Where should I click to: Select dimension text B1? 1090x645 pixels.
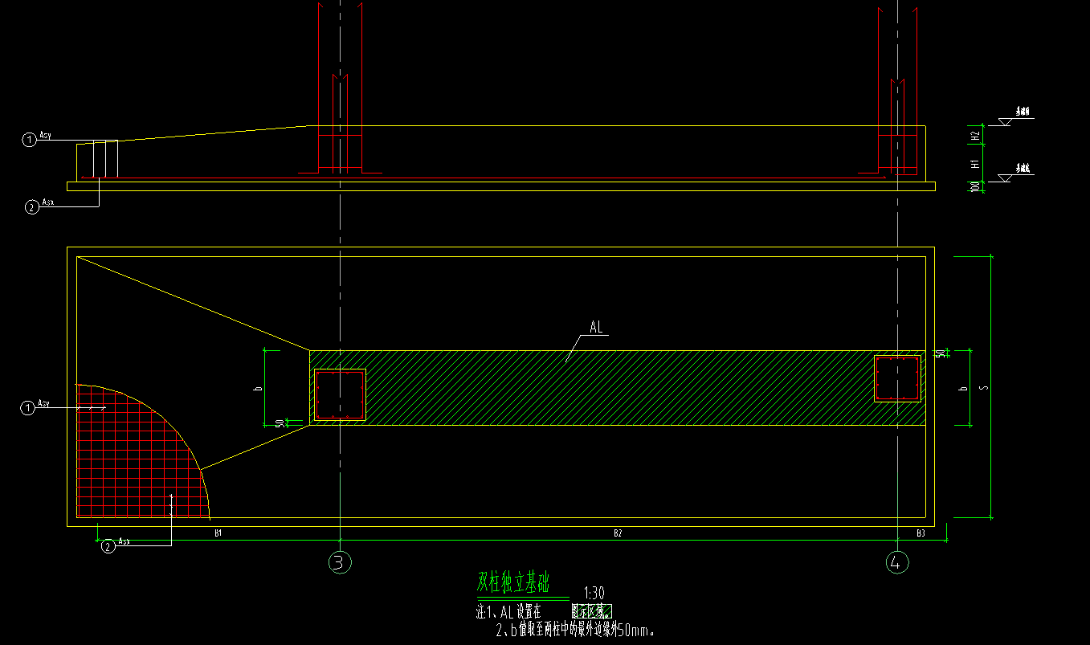coord(218,533)
